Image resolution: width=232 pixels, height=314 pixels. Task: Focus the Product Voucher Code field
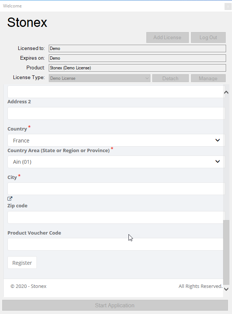pos(115,244)
